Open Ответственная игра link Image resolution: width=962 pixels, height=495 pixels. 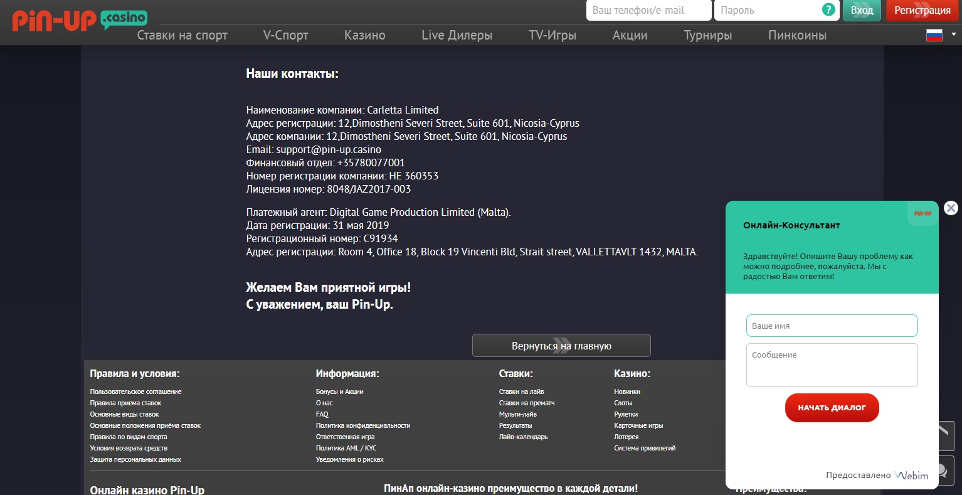pos(345,437)
